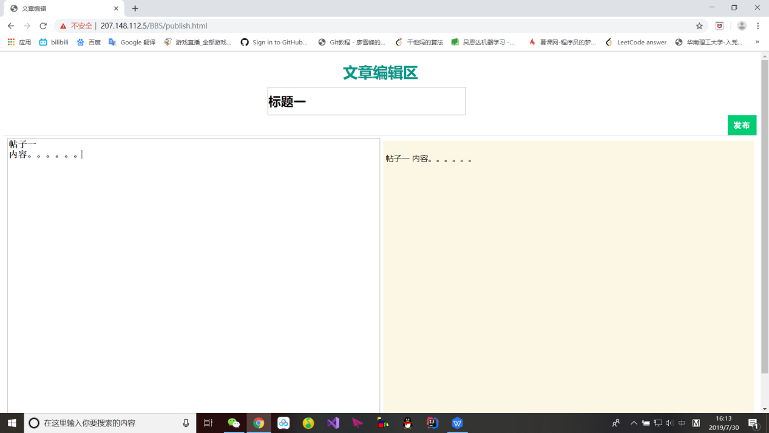Open the Baidu Netdisk taskbar icon
The height and width of the screenshot is (433, 769).
(283, 423)
